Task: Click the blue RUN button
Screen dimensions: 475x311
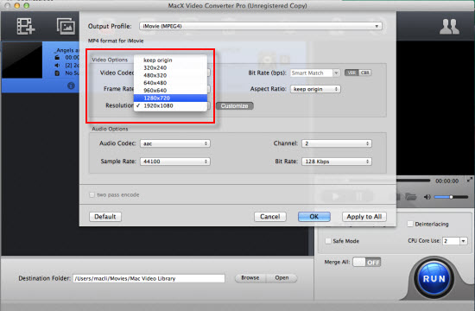Action: click(434, 278)
